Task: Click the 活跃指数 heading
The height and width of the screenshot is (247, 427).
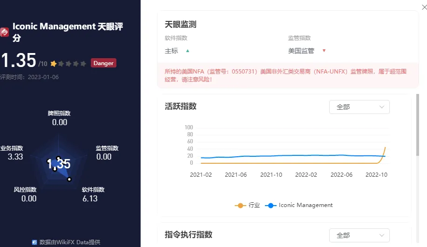Action: click(180, 106)
